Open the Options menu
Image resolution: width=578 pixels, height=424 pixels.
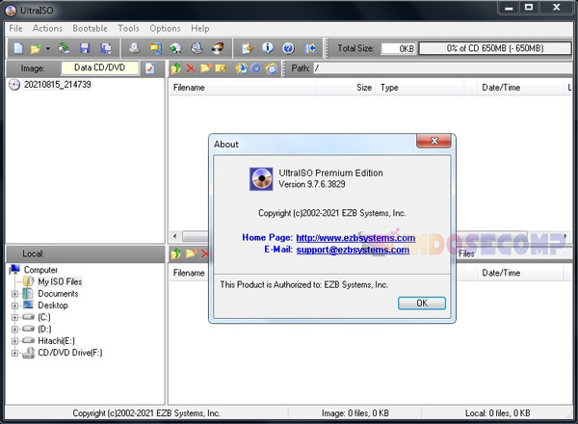click(x=165, y=28)
